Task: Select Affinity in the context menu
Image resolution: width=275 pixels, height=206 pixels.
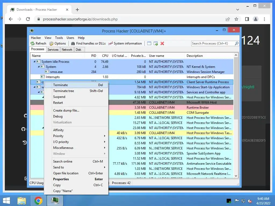Action: click(76, 130)
